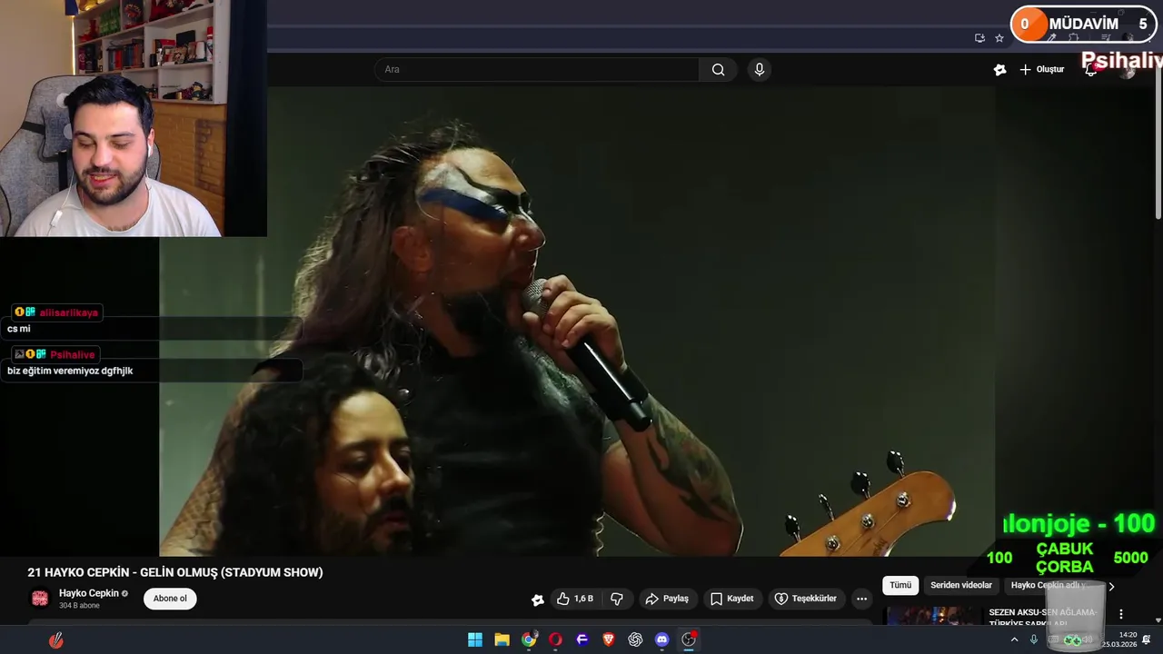Show hidden system tray icons
The image size is (1163, 654).
(1014, 639)
